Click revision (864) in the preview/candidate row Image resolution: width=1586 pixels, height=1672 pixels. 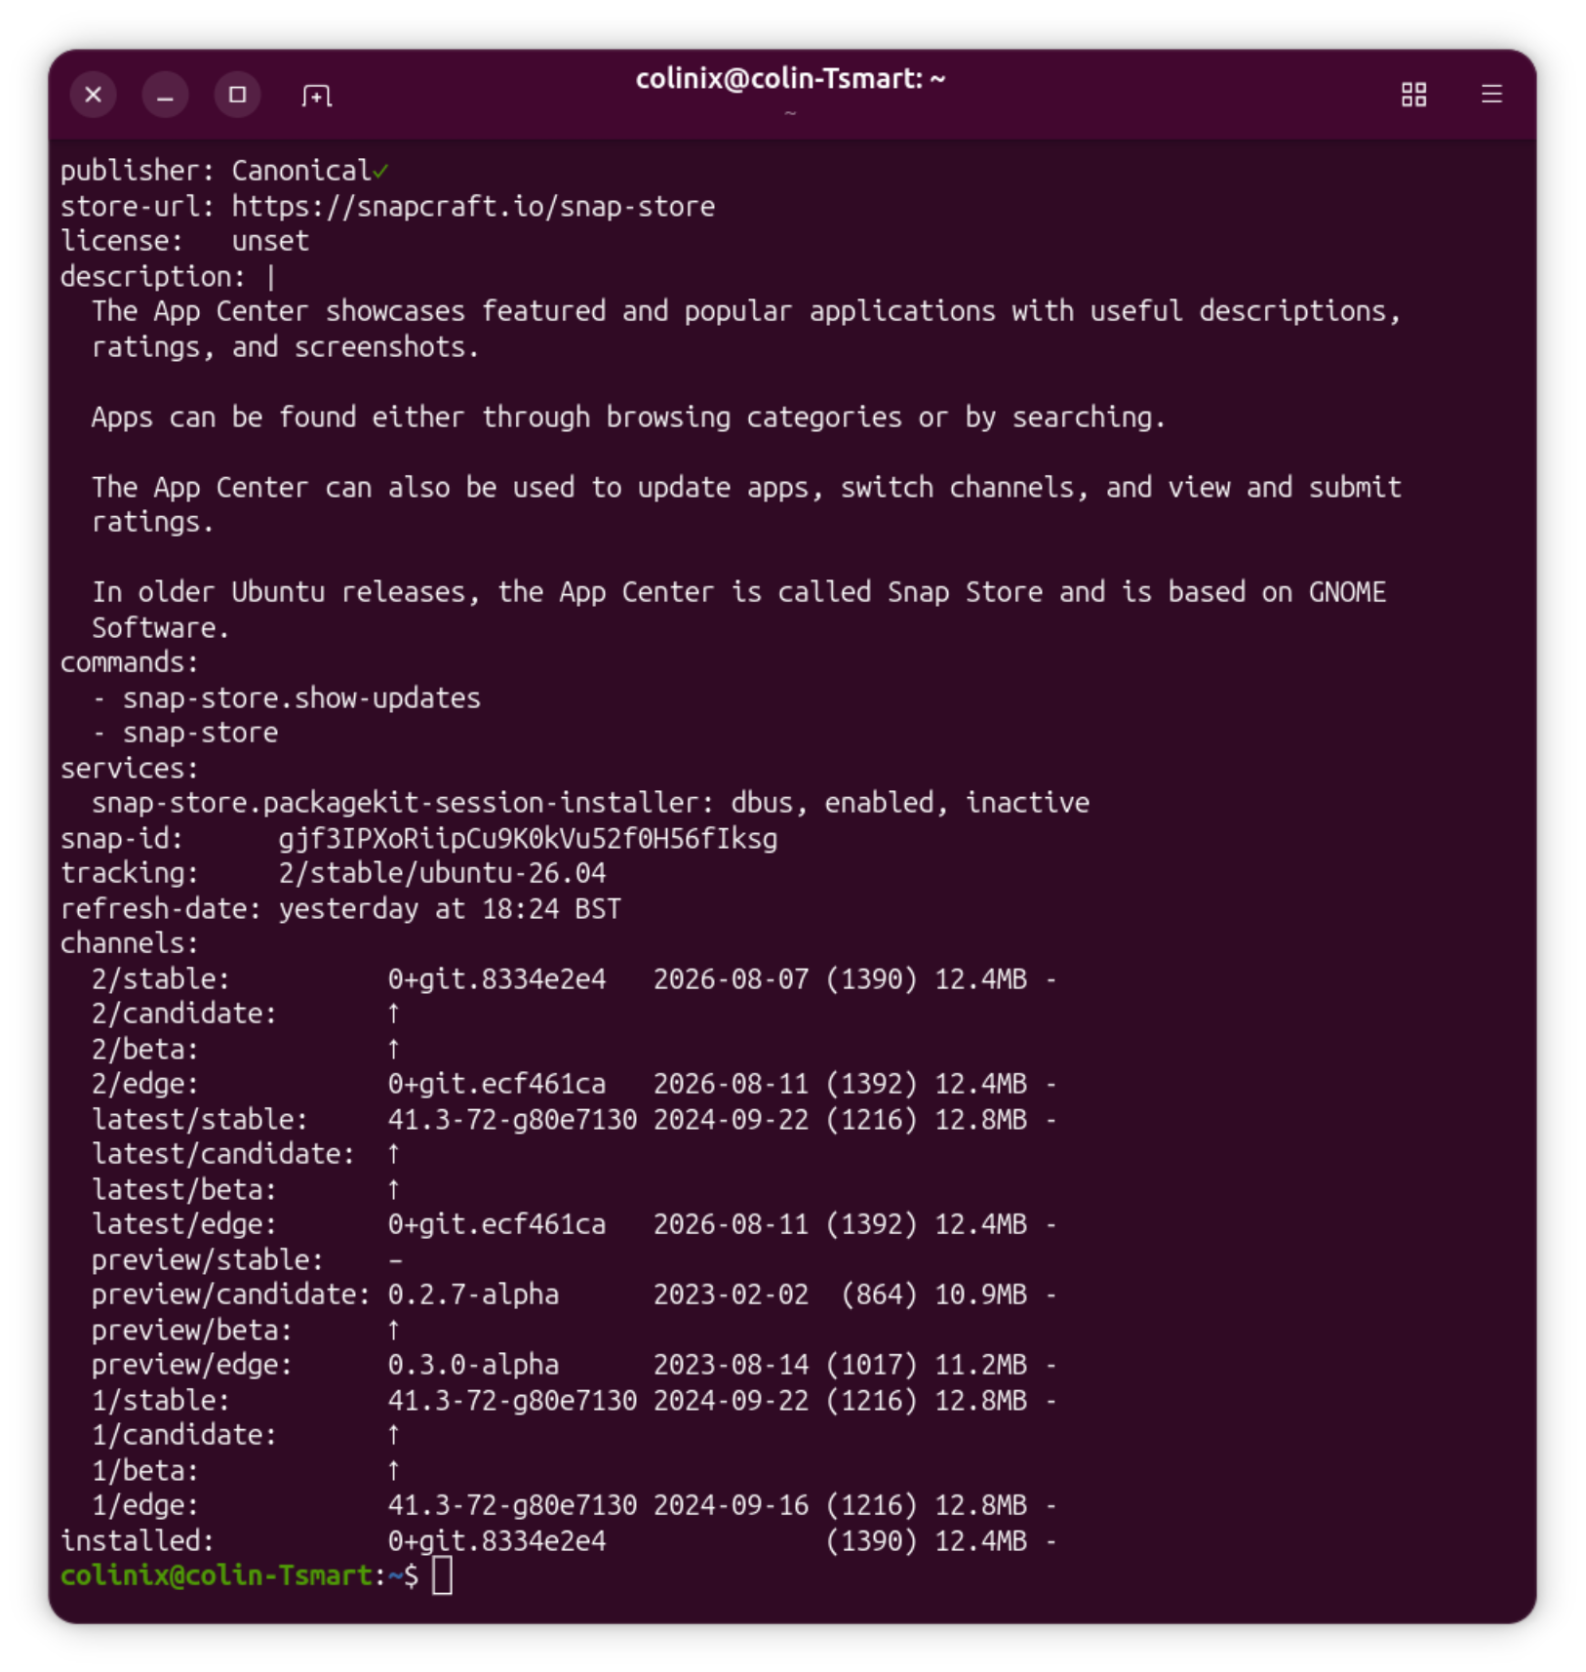(x=879, y=1294)
